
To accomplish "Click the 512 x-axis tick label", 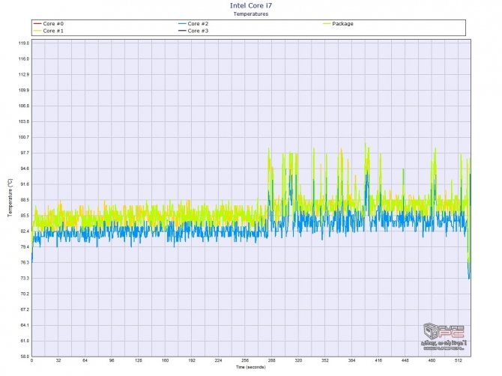I will [458, 360].
